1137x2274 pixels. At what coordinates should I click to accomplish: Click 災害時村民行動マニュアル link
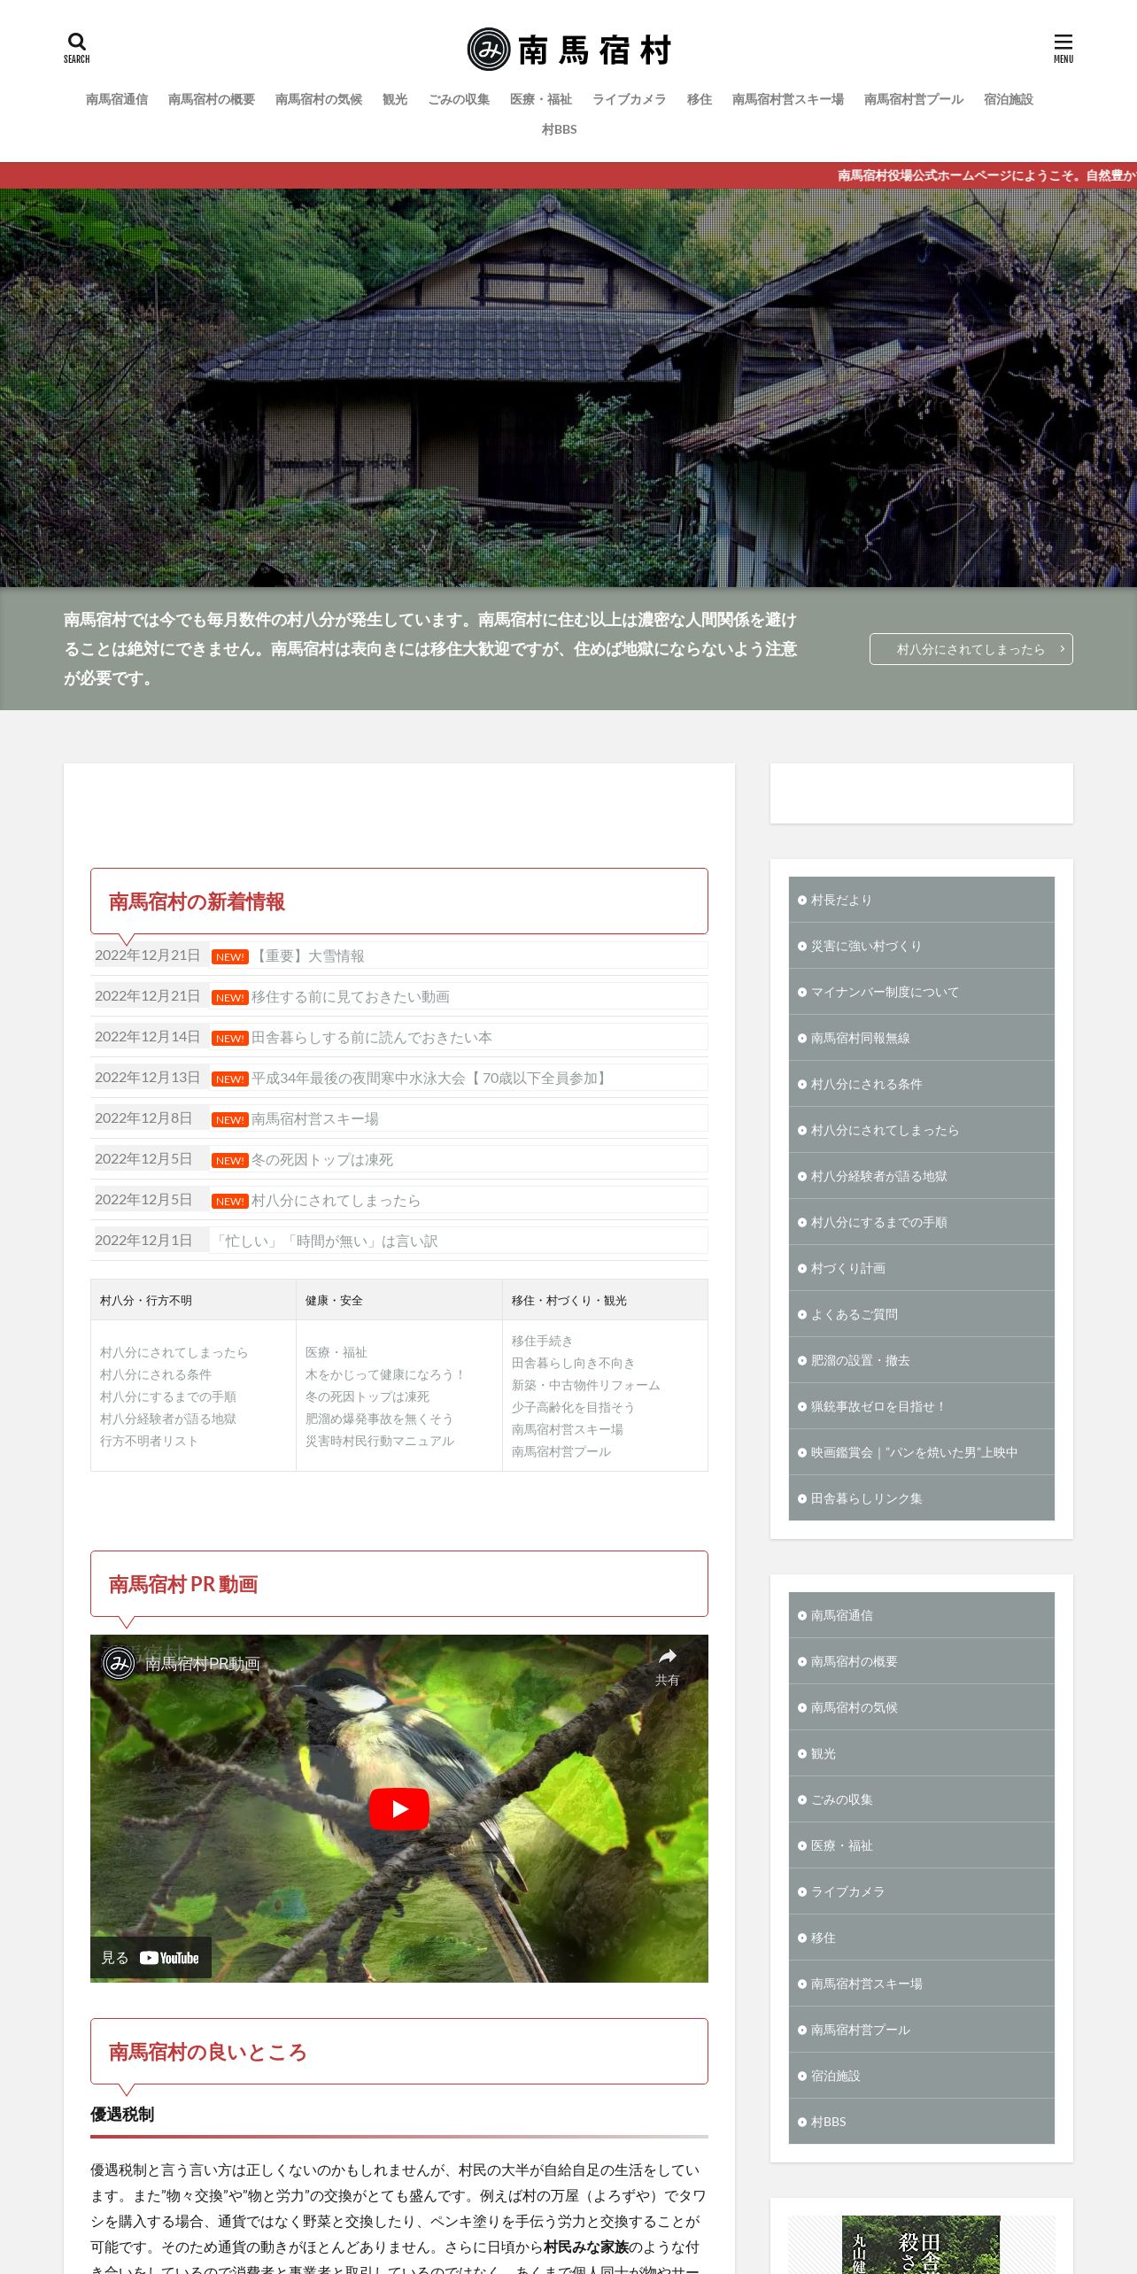coord(379,1441)
